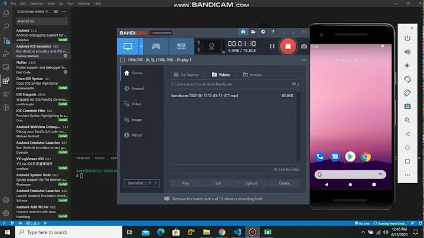Stop the Bandicam recording

click(x=288, y=47)
